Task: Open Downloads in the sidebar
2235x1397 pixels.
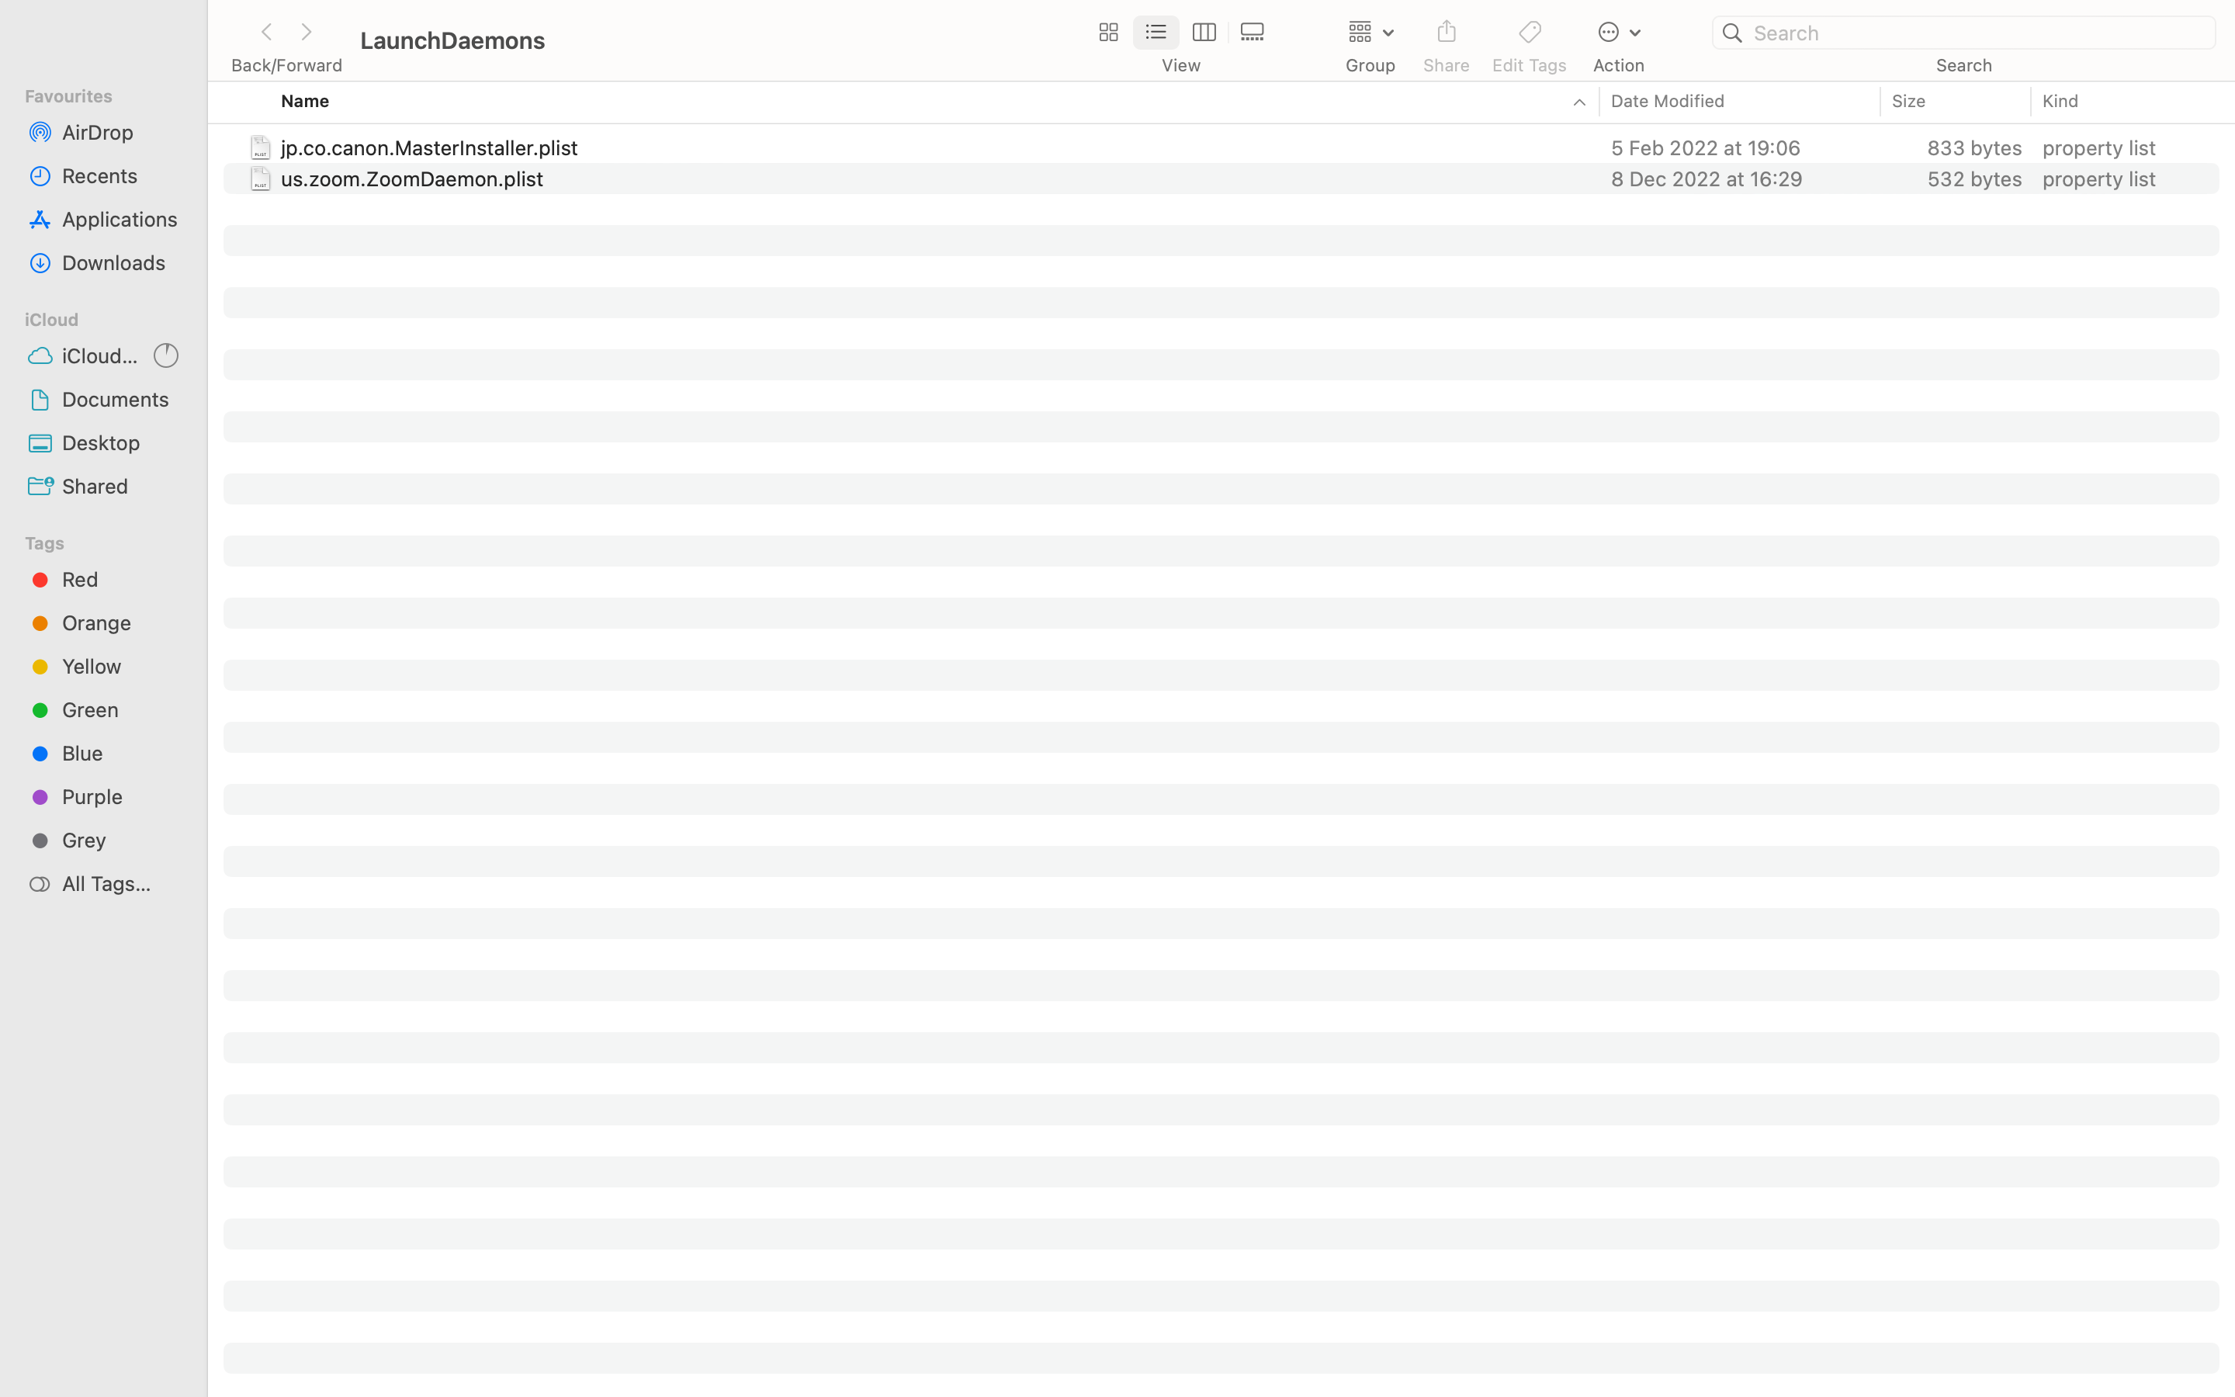Action: pos(113,262)
